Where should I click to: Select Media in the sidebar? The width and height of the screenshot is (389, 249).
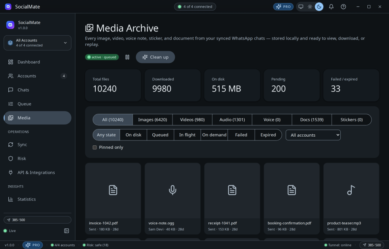[x=38, y=118]
